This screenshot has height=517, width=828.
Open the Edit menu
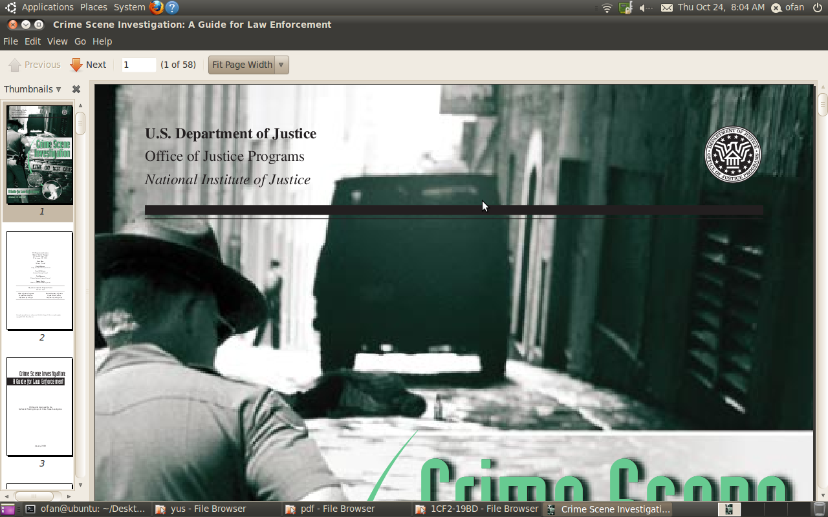click(x=32, y=41)
